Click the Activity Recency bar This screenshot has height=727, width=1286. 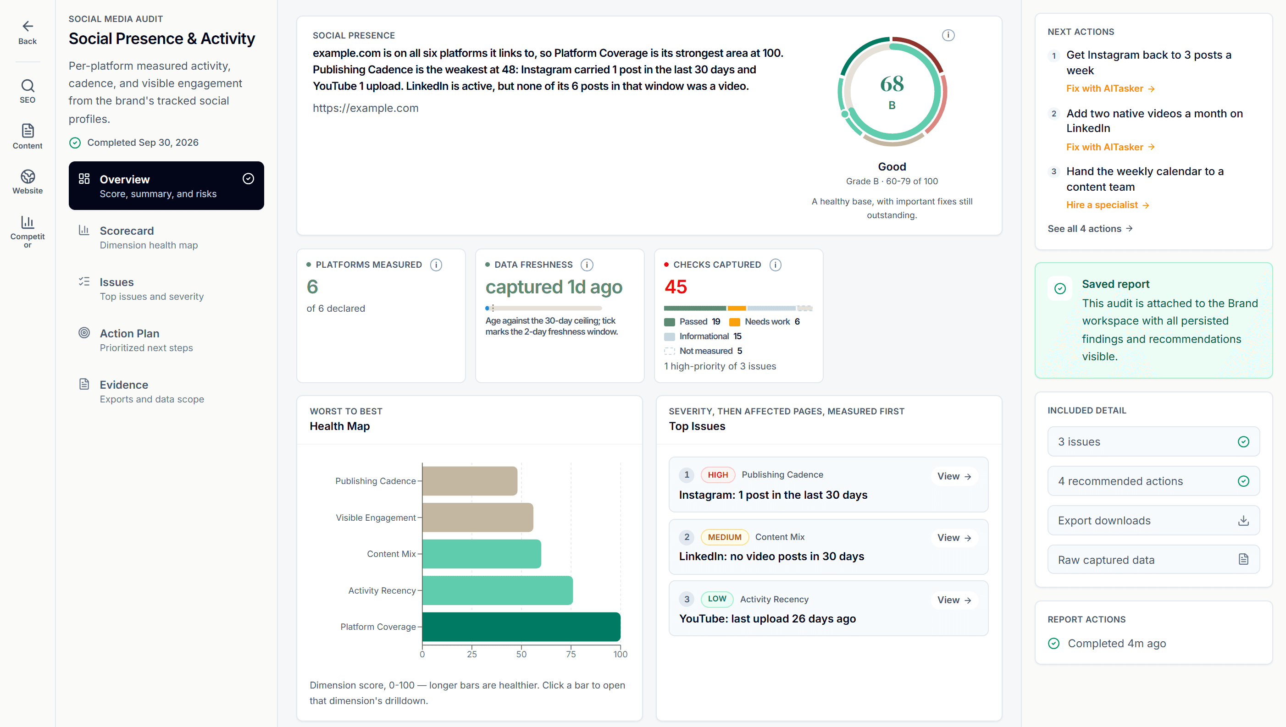point(498,590)
